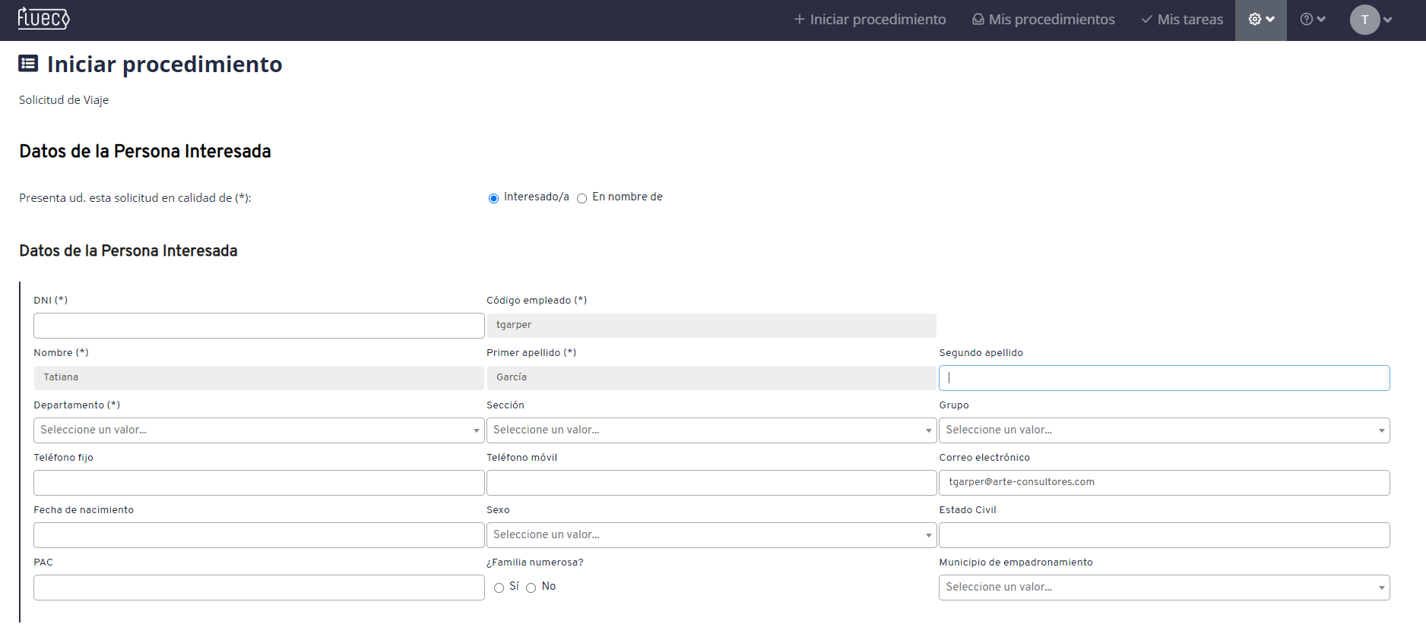Focus the DNI input field
This screenshot has width=1426, height=624.
258,326
